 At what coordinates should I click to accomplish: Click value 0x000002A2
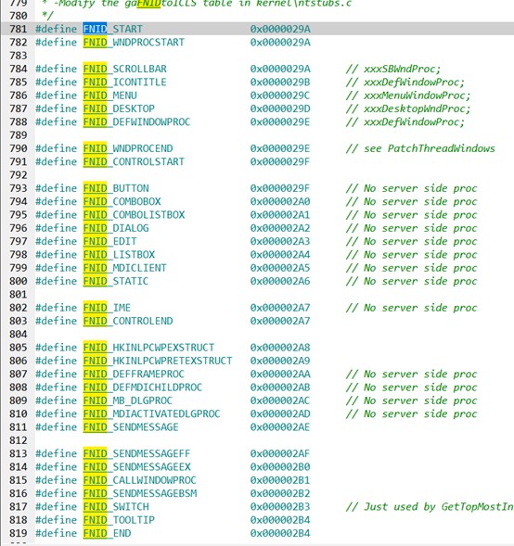pyautogui.click(x=280, y=228)
